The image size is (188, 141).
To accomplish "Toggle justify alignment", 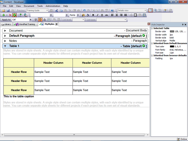I will [125, 15].
